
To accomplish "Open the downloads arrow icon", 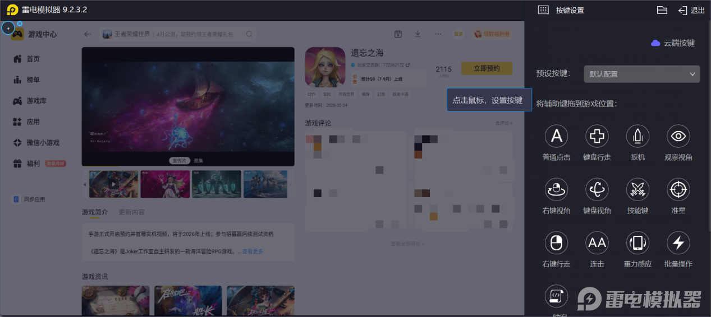I will coord(418,34).
